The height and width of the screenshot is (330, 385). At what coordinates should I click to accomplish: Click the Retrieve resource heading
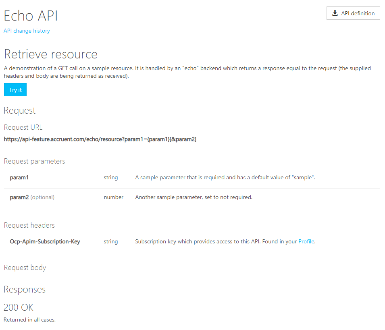[50, 54]
